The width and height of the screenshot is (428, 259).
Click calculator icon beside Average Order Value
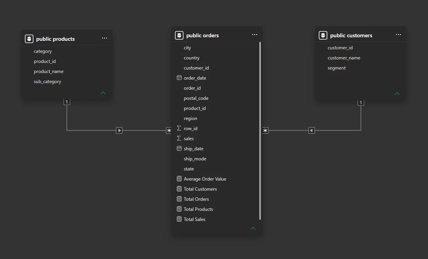pos(179,179)
